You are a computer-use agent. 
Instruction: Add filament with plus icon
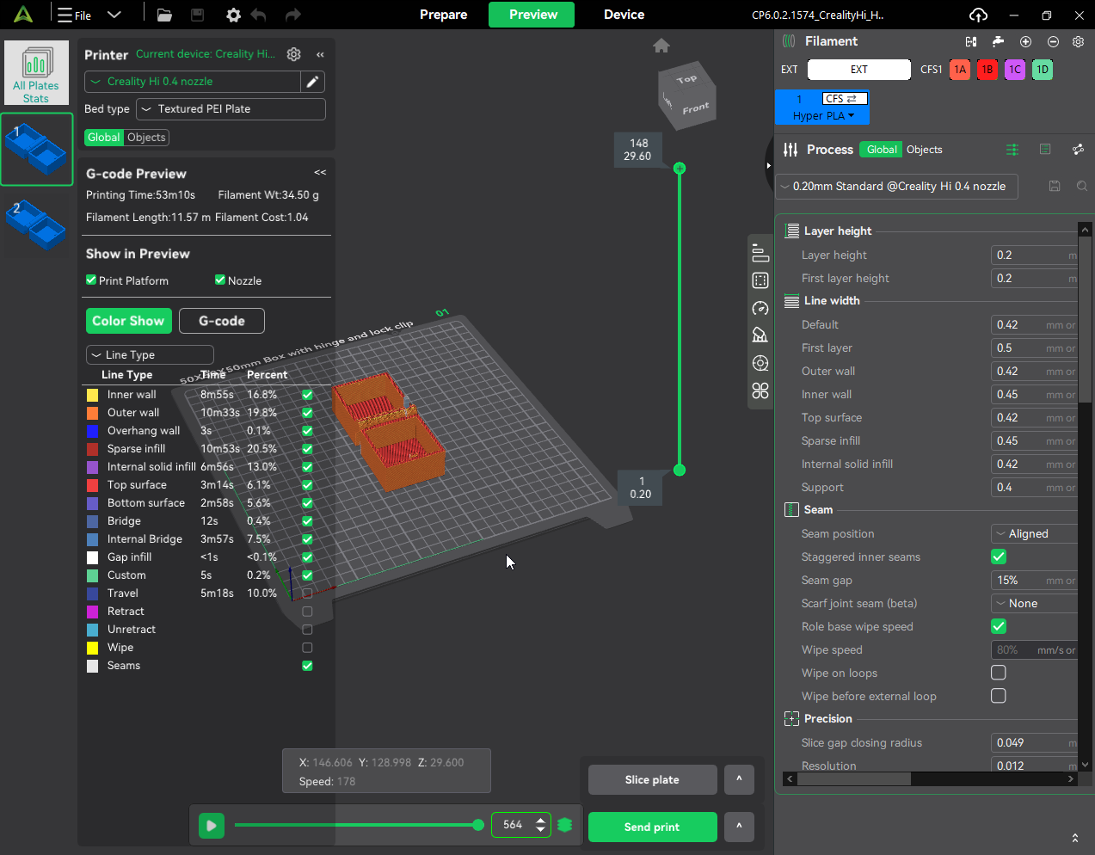pyautogui.click(x=1025, y=41)
